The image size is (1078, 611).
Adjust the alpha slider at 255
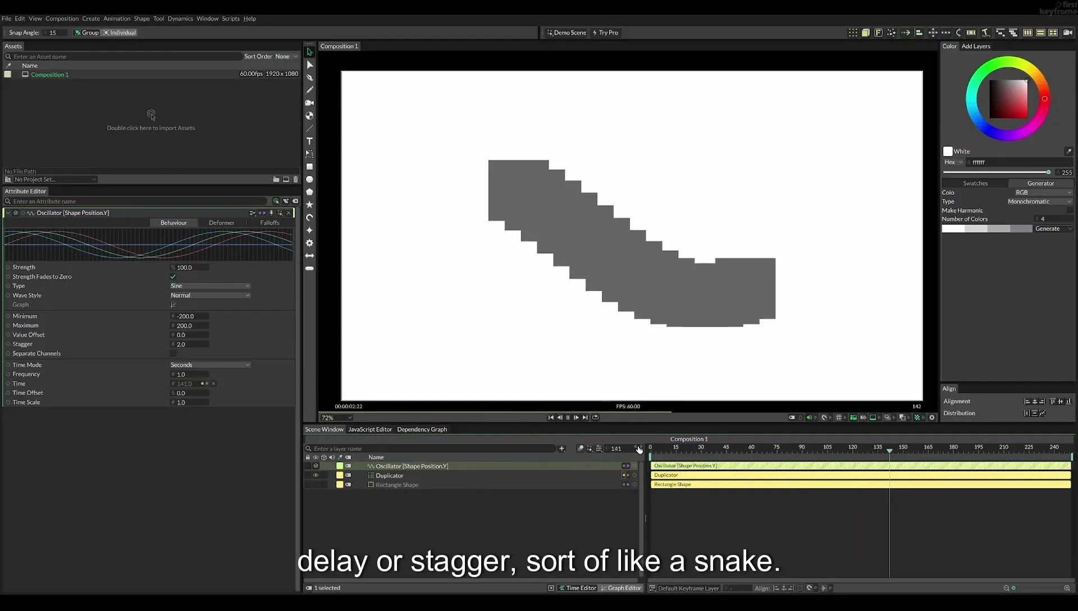(x=995, y=172)
